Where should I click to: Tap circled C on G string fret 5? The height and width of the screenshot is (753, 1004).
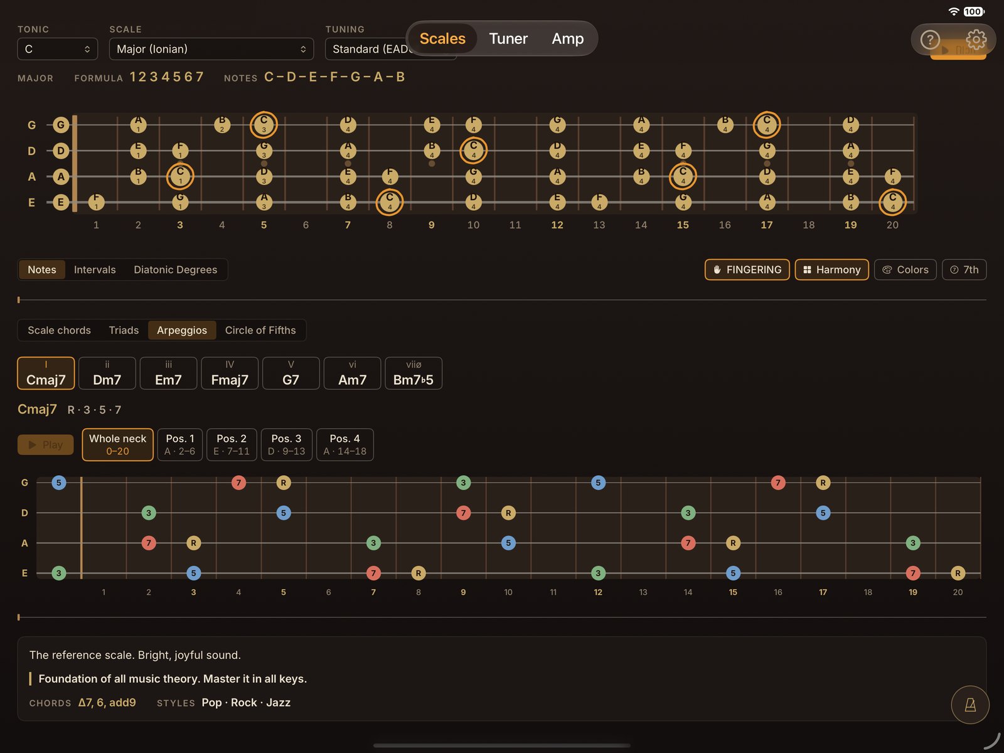(264, 125)
